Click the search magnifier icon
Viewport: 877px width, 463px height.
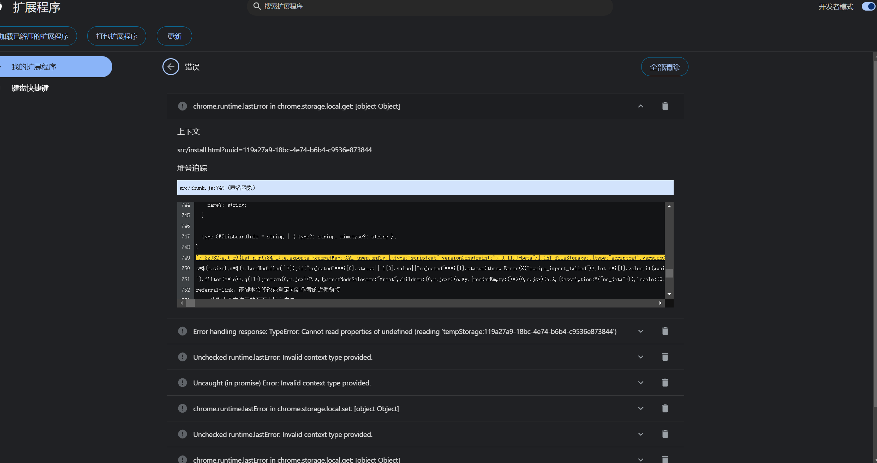pos(257,6)
